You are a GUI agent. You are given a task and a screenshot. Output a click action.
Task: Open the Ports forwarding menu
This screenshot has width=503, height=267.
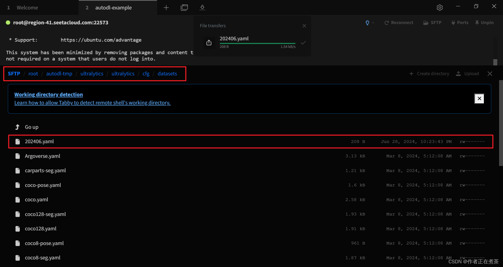460,23
